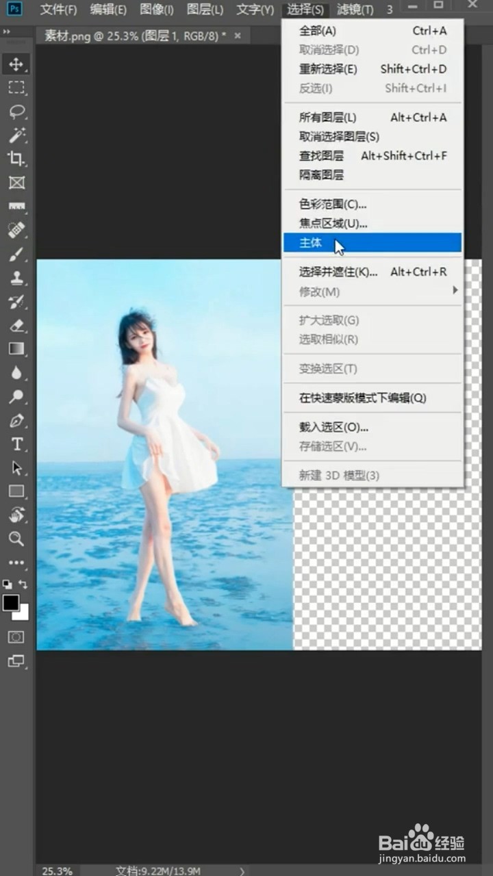
Task: Choose 全部(A) select all
Action: (x=373, y=31)
